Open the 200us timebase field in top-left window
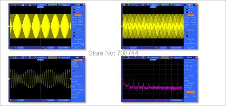The image size is (226, 106). click(x=42, y=5)
